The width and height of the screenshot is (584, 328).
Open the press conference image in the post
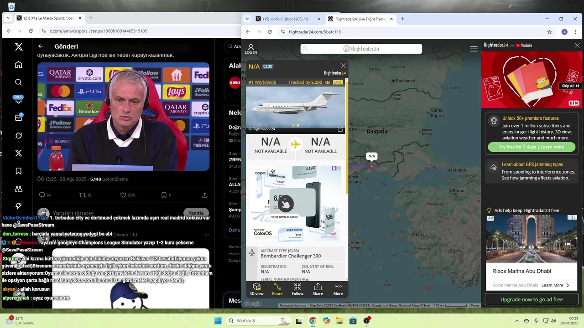pyautogui.click(x=124, y=117)
